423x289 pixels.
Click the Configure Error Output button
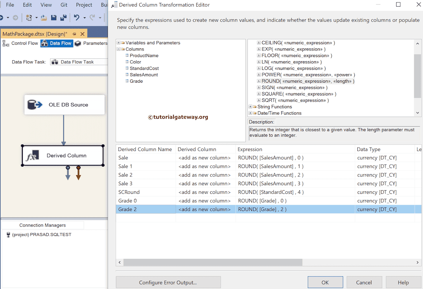168,282
